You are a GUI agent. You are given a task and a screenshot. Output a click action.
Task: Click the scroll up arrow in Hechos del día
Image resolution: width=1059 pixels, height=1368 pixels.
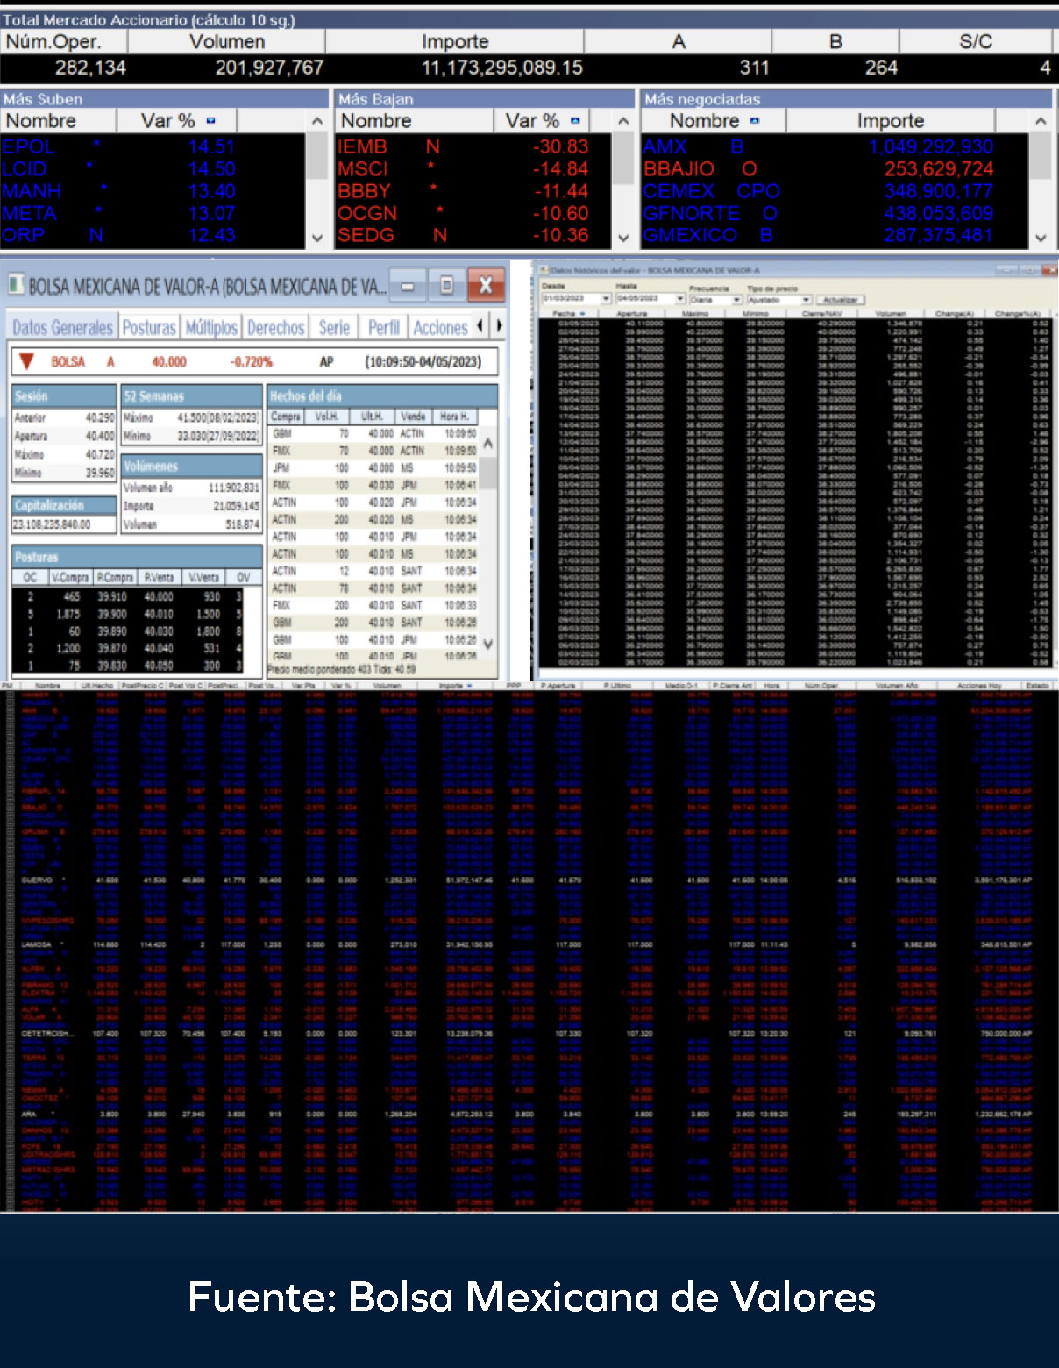(488, 444)
